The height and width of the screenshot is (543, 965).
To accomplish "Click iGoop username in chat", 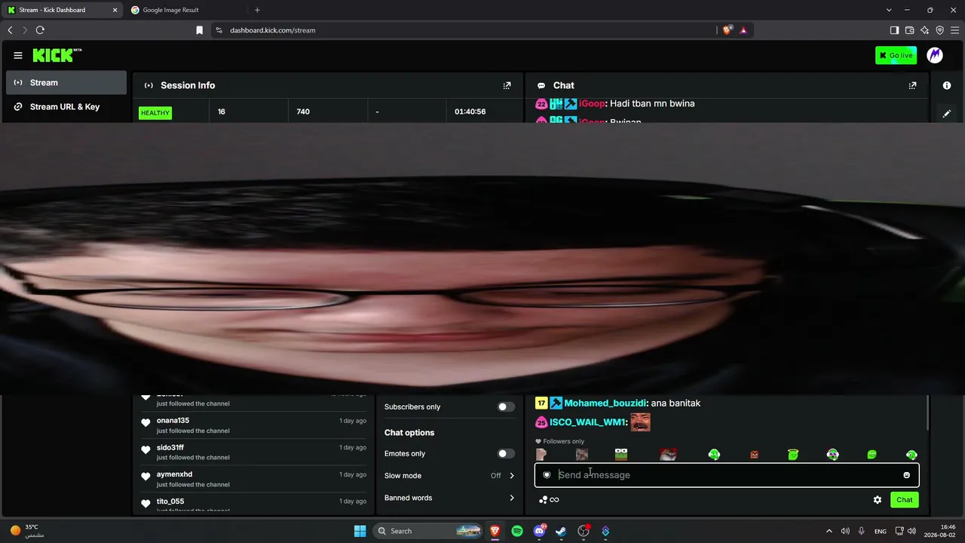I will point(592,103).
